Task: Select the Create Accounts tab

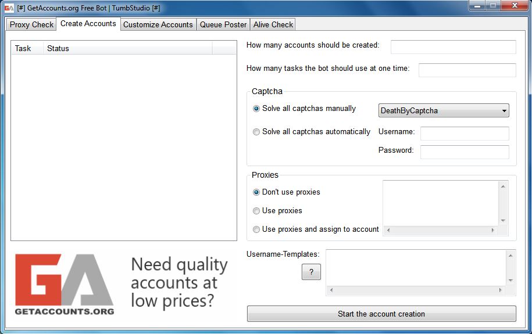Action: pos(88,23)
